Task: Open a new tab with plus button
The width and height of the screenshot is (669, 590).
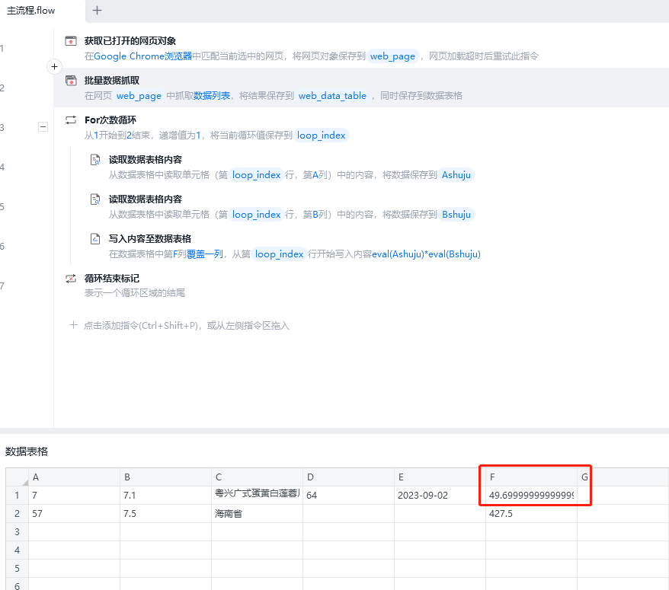Action: 97,11
